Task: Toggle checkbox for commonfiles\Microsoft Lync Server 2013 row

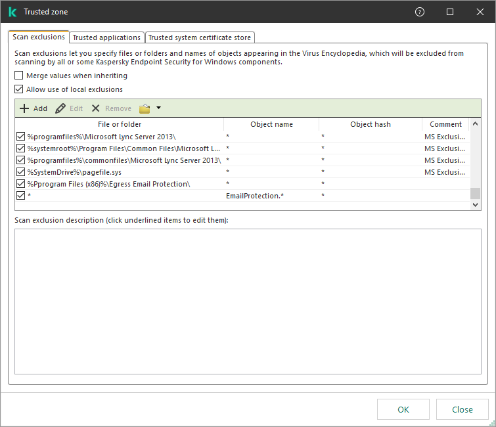Action: (20, 160)
